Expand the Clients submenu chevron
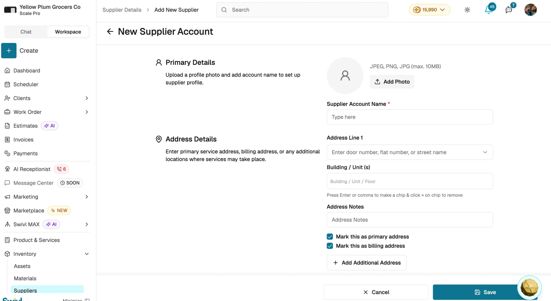The image size is (551, 301). 87,98
